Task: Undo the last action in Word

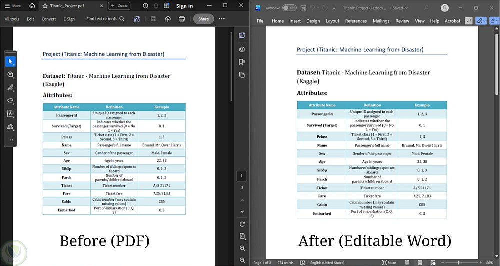Action: point(313,8)
